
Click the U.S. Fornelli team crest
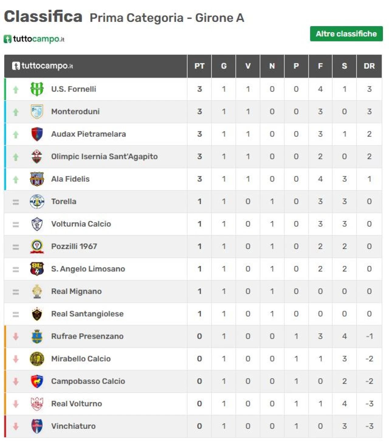click(x=37, y=89)
